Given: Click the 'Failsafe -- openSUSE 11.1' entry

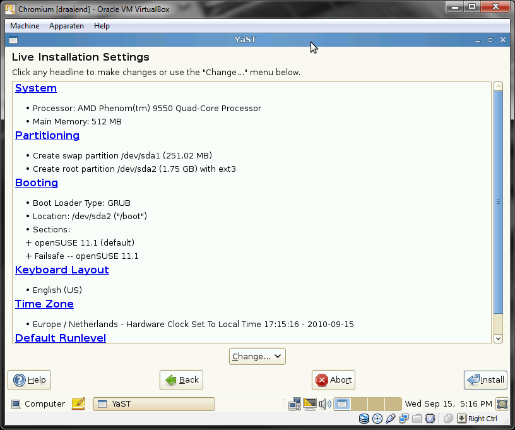Looking at the screenshot, I should pos(86,256).
